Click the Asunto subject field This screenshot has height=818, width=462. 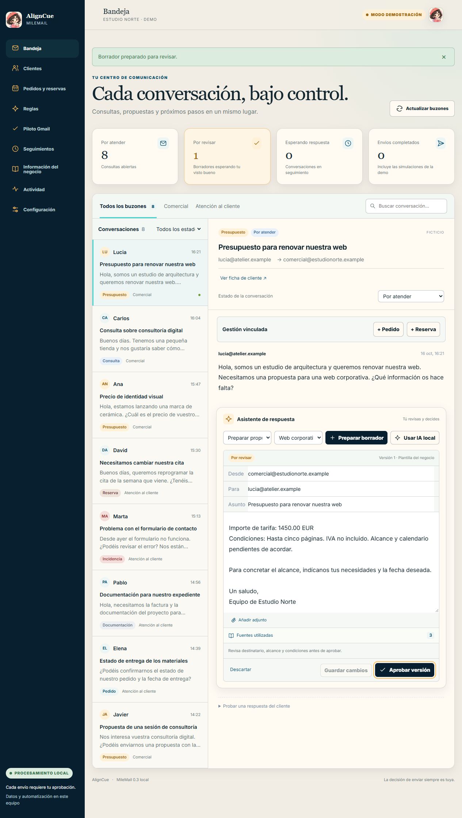tap(340, 504)
